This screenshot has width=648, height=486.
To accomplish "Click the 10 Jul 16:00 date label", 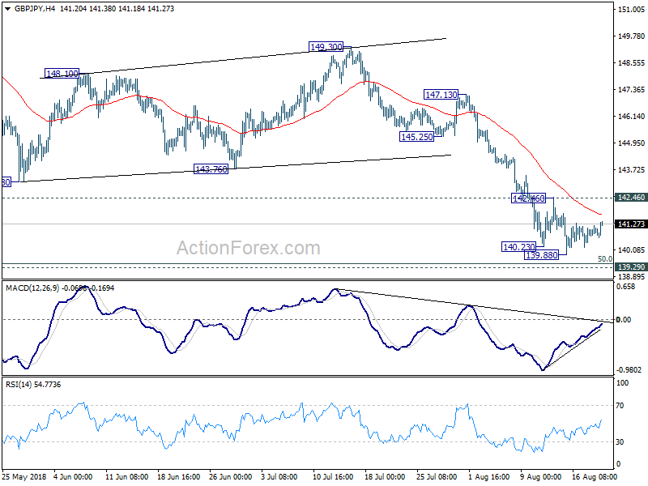I will click(x=333, y=476).
